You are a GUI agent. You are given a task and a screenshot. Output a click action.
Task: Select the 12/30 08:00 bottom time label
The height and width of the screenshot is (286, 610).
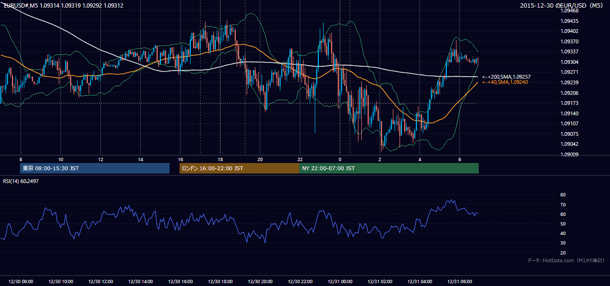pyautogui.click(x=21, y=282)
